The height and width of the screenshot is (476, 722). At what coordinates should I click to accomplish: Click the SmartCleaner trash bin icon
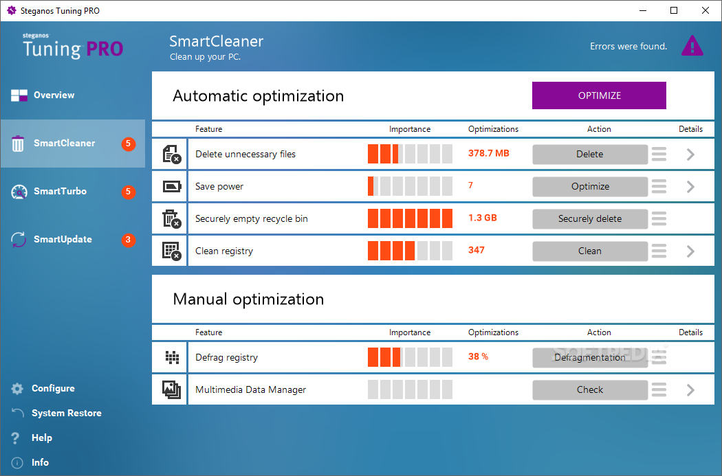[18, 144]
